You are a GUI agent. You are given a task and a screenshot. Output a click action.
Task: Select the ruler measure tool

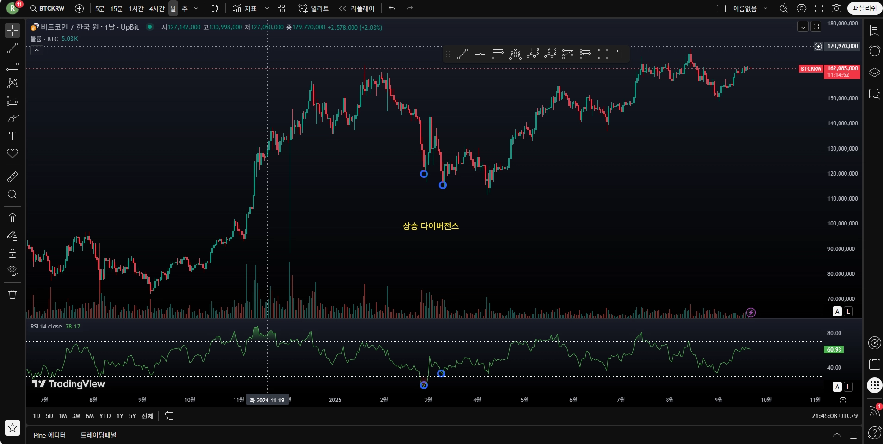(12, 176)
